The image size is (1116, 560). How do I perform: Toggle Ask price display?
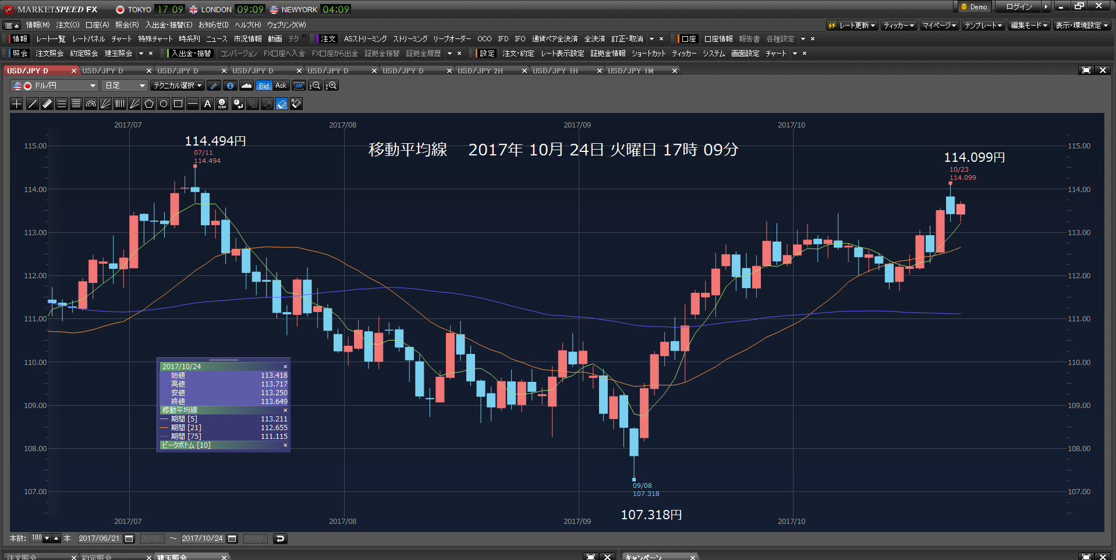pyautogui.click(x=281, y=86)
